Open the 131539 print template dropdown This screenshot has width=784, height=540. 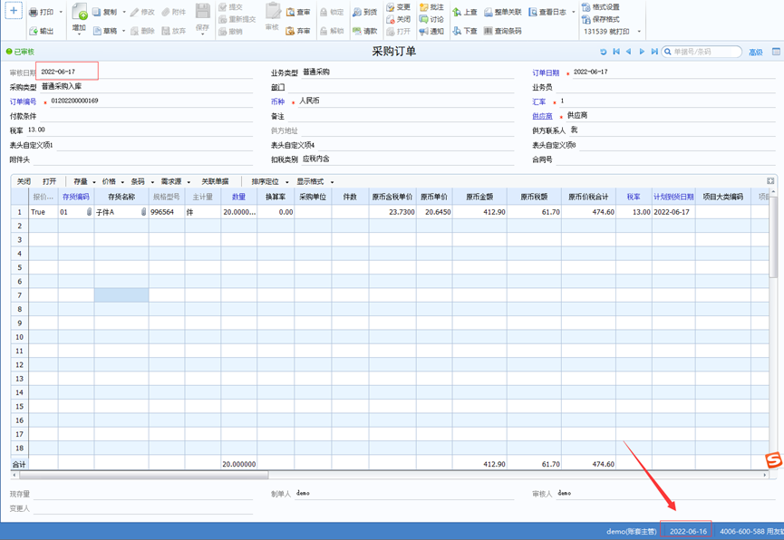[x=639, y=32]
